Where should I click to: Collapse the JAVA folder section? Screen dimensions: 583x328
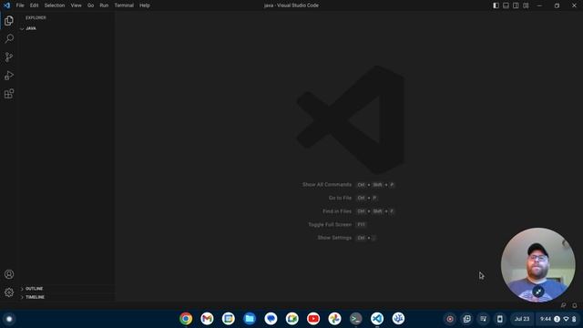pyautogui.click(x=66, y=28)
